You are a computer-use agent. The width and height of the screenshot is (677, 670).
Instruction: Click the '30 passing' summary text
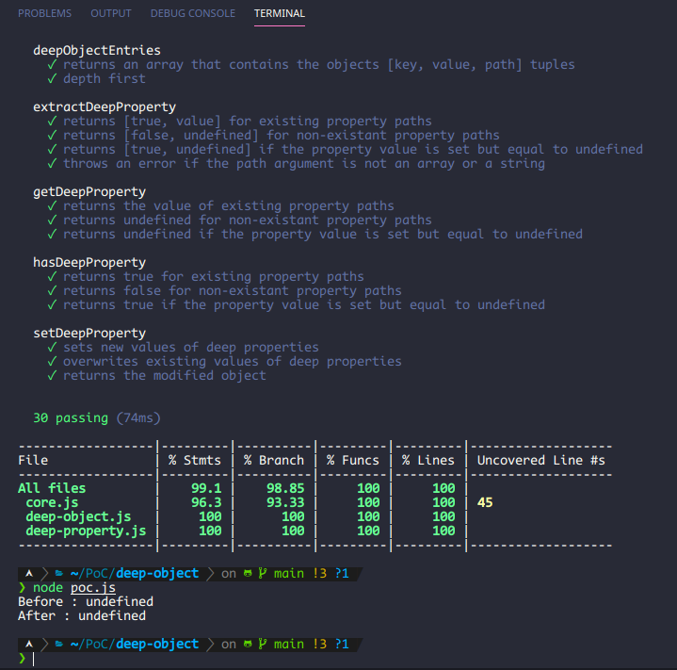pos(71,417)
